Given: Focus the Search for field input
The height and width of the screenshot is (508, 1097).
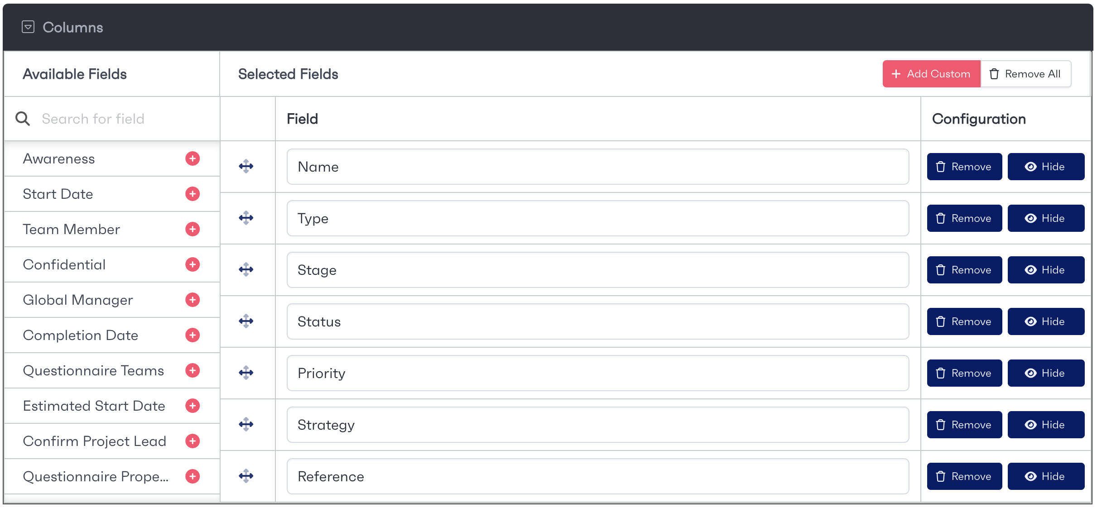Looking at the screenshot, I should 122,119.
